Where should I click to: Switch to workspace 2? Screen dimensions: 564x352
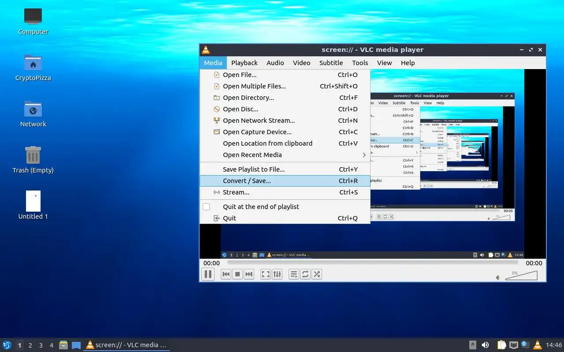tap(30, 345)
